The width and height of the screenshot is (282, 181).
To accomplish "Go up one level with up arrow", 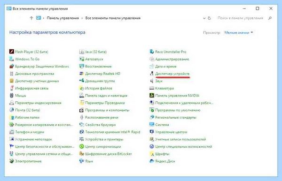I will (x=31, y=18).
